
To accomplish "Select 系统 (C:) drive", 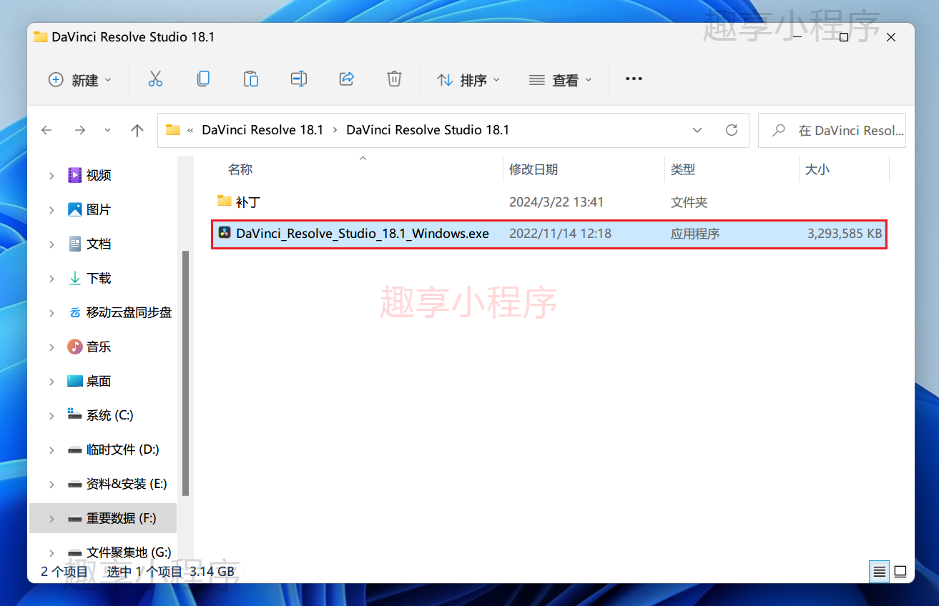I will (110, 415).
